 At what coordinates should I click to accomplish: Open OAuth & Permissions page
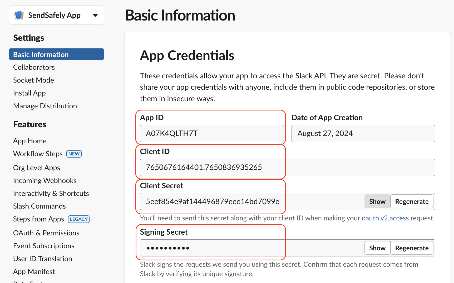point(46,233)
